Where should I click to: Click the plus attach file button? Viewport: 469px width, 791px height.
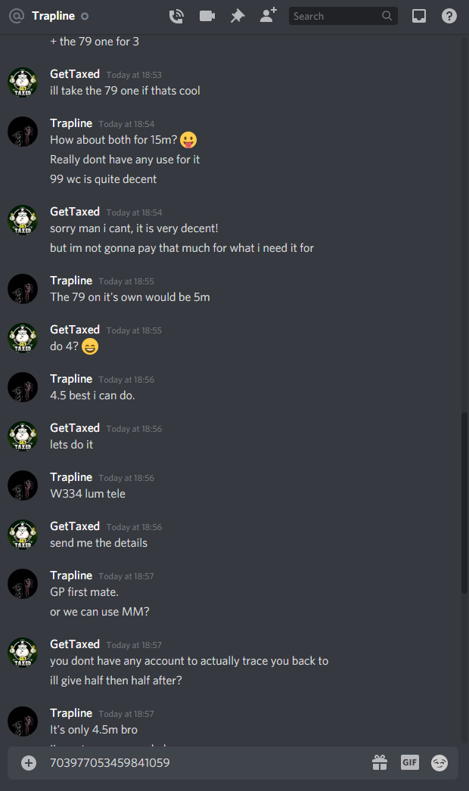(29, 763)
